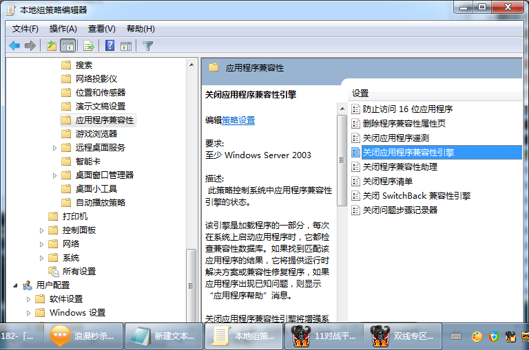This screenshot has width=529, height=350.
Task: Select the 关闭程序清单 policy
Action: coord(388,182)
